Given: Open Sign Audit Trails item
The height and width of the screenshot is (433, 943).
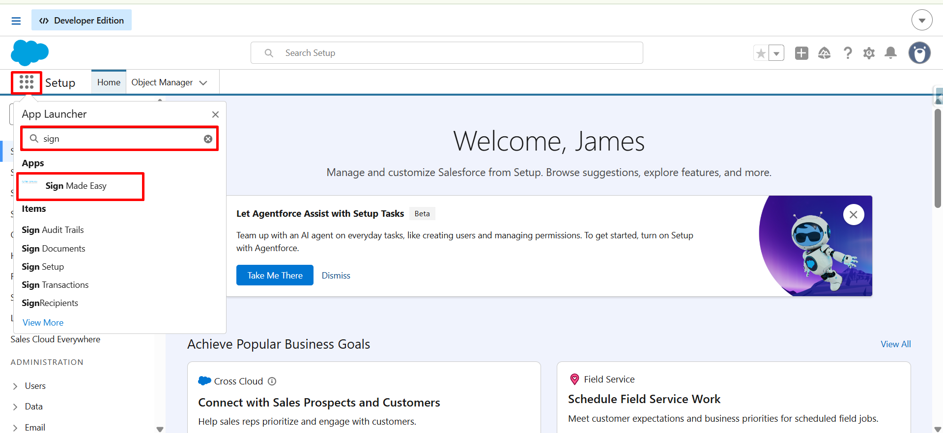Looking at the screenshot, I should [x=53, y=230].
